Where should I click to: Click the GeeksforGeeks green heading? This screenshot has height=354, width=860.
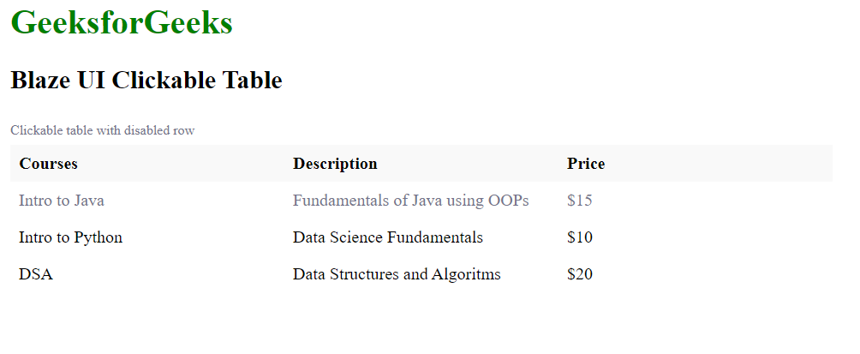point(122,23)
